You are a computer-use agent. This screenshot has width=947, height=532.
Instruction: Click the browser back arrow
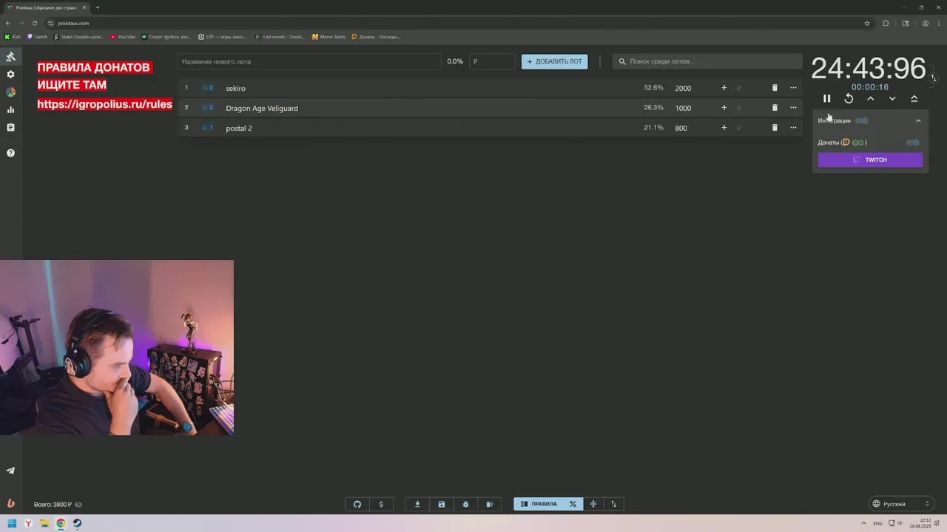click(x=8, y=23)
